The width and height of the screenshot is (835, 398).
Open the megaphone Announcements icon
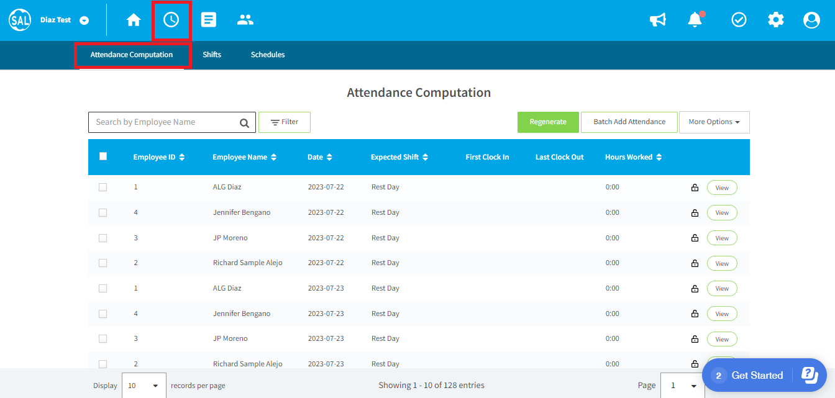click(658, 20)
